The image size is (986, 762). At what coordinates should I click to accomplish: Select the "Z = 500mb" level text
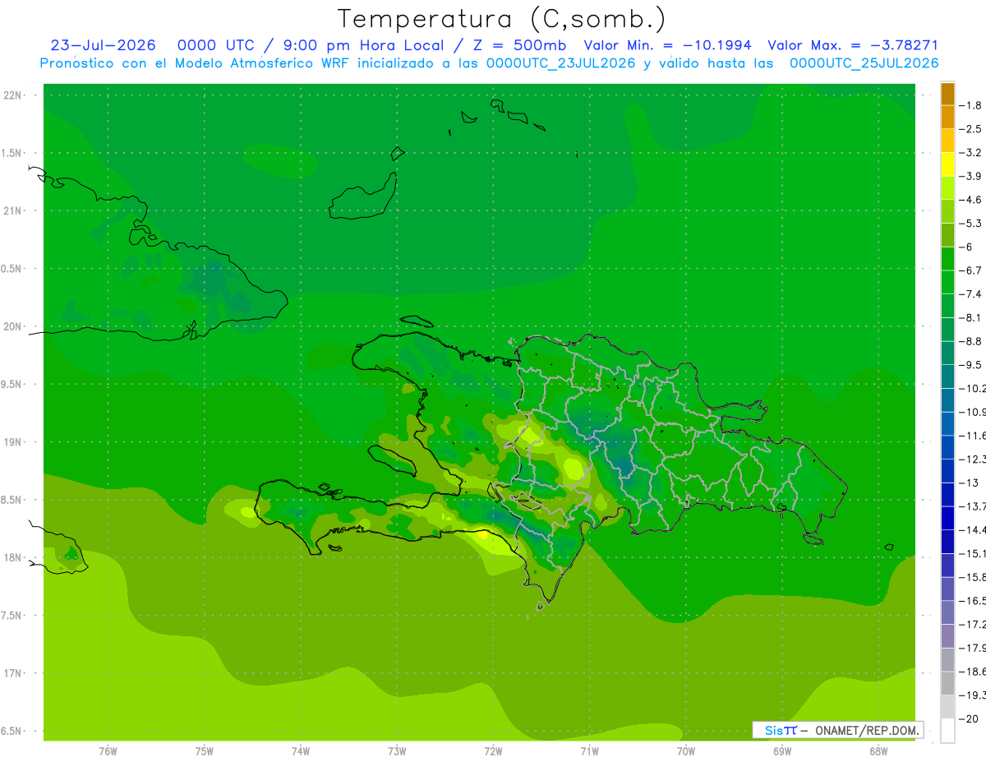(515, 45)
